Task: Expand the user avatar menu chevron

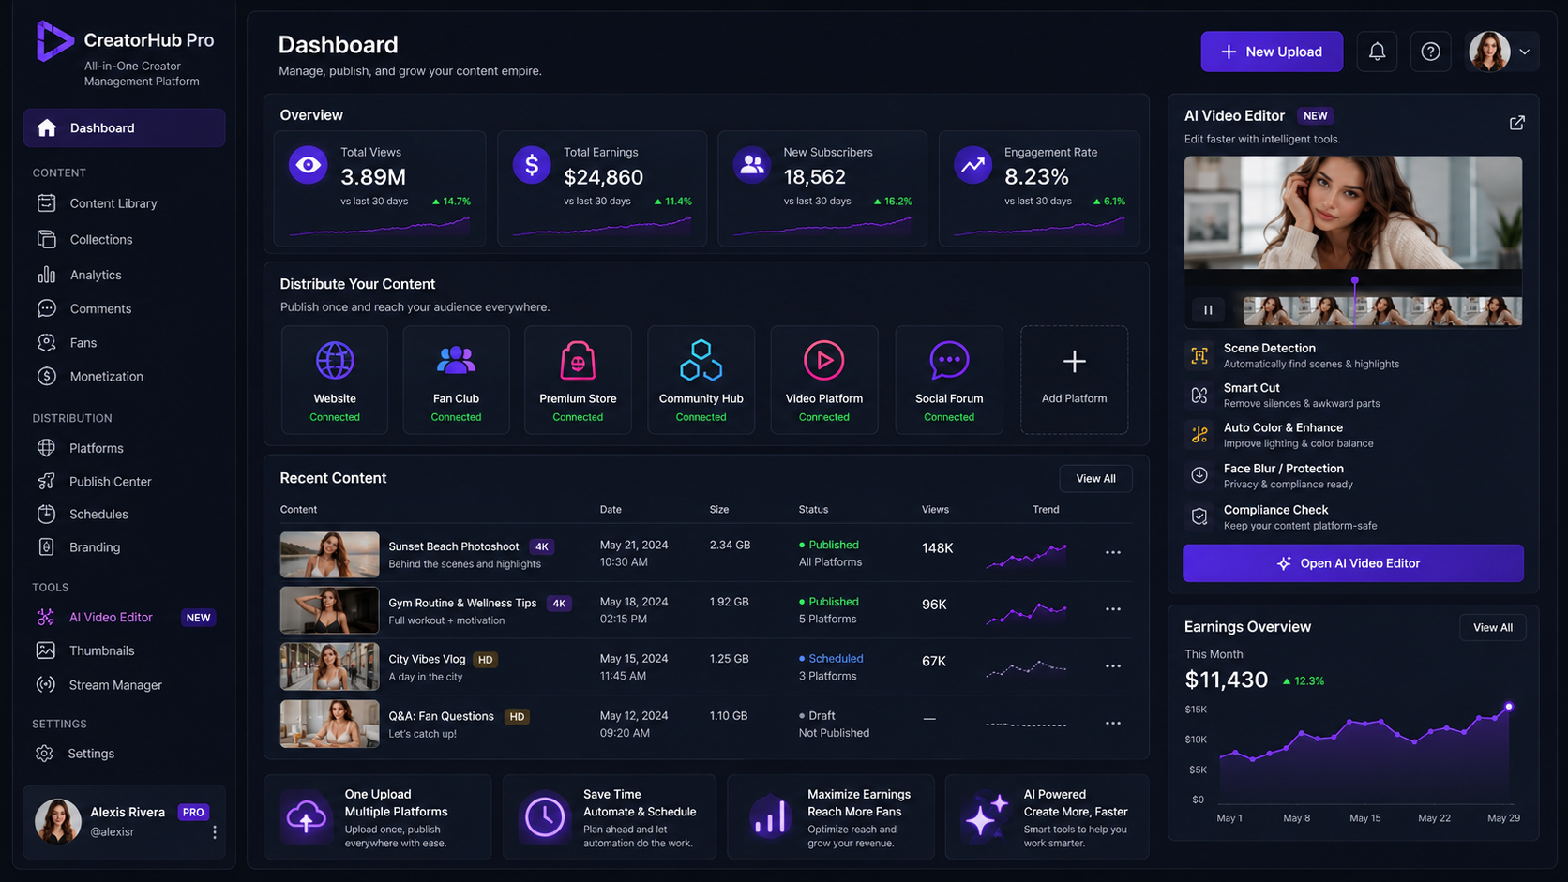Action: (x=1525, y=52)
